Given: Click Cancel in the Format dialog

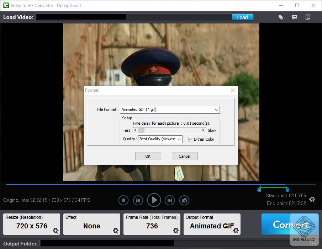Looking at the screenshot, I should (184, 156).
